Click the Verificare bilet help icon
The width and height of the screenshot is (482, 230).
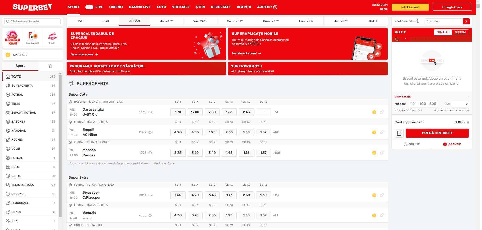418,21
